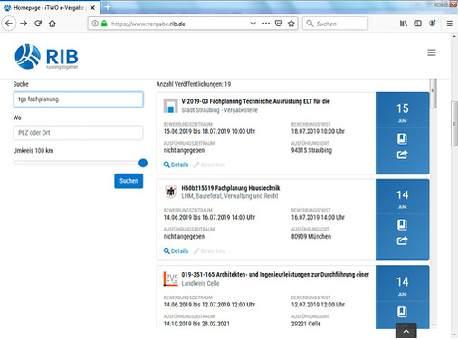
Task: Open page actions three-dot menu
Action: 266,24
